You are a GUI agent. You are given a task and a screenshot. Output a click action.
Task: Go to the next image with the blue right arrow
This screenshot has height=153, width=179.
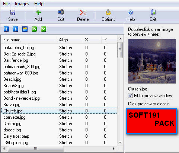tap(16, 29)
